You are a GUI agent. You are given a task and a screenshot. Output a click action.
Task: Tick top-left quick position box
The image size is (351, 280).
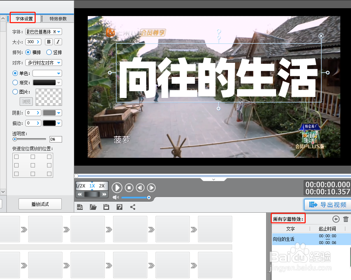click(16, 157)
